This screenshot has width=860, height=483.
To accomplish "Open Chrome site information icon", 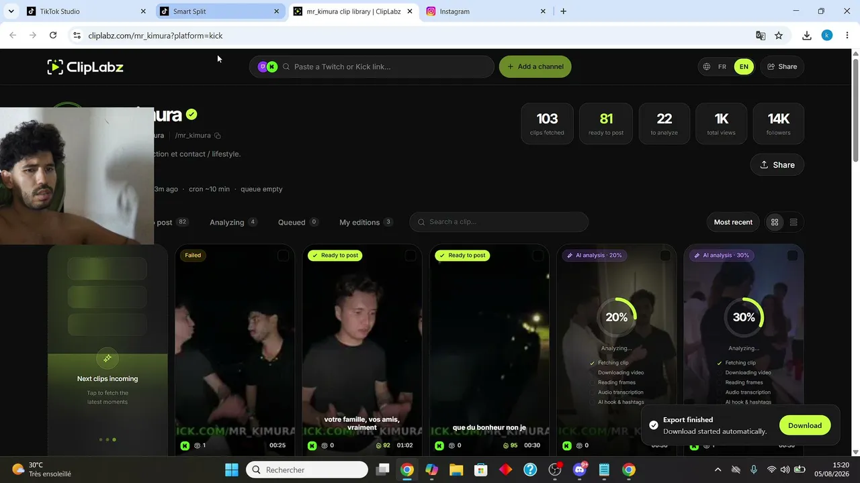I will click(x=77, y=36).
